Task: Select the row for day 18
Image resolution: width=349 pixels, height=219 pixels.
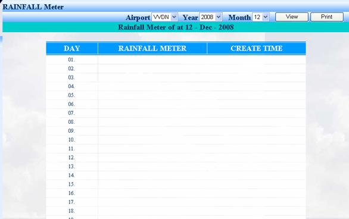Action: coord(176,211)
